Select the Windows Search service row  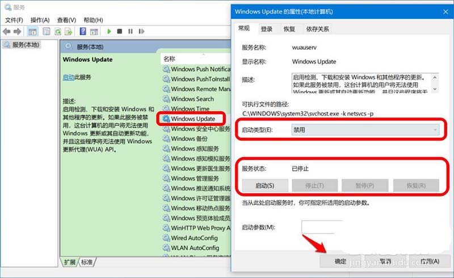point(196,99)
